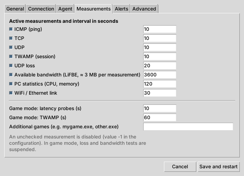Select the Agent tab
The width and height of the screenshot is (244, 176).
tap(65, 9)
